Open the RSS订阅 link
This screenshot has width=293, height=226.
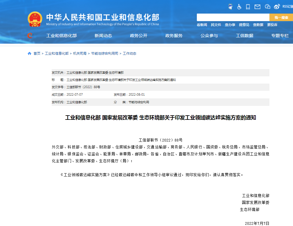point(288,7)
